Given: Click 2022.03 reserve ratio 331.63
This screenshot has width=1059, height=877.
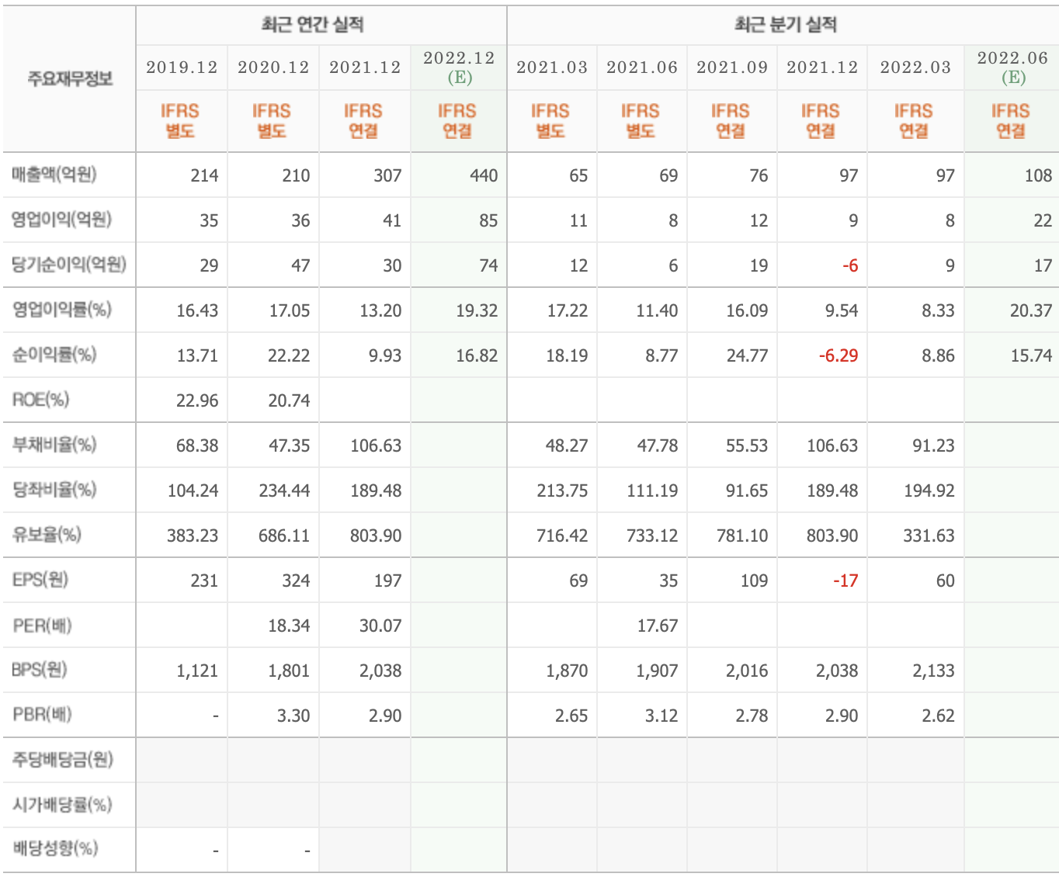Looking at the screenshot, I should click(929, 536).
